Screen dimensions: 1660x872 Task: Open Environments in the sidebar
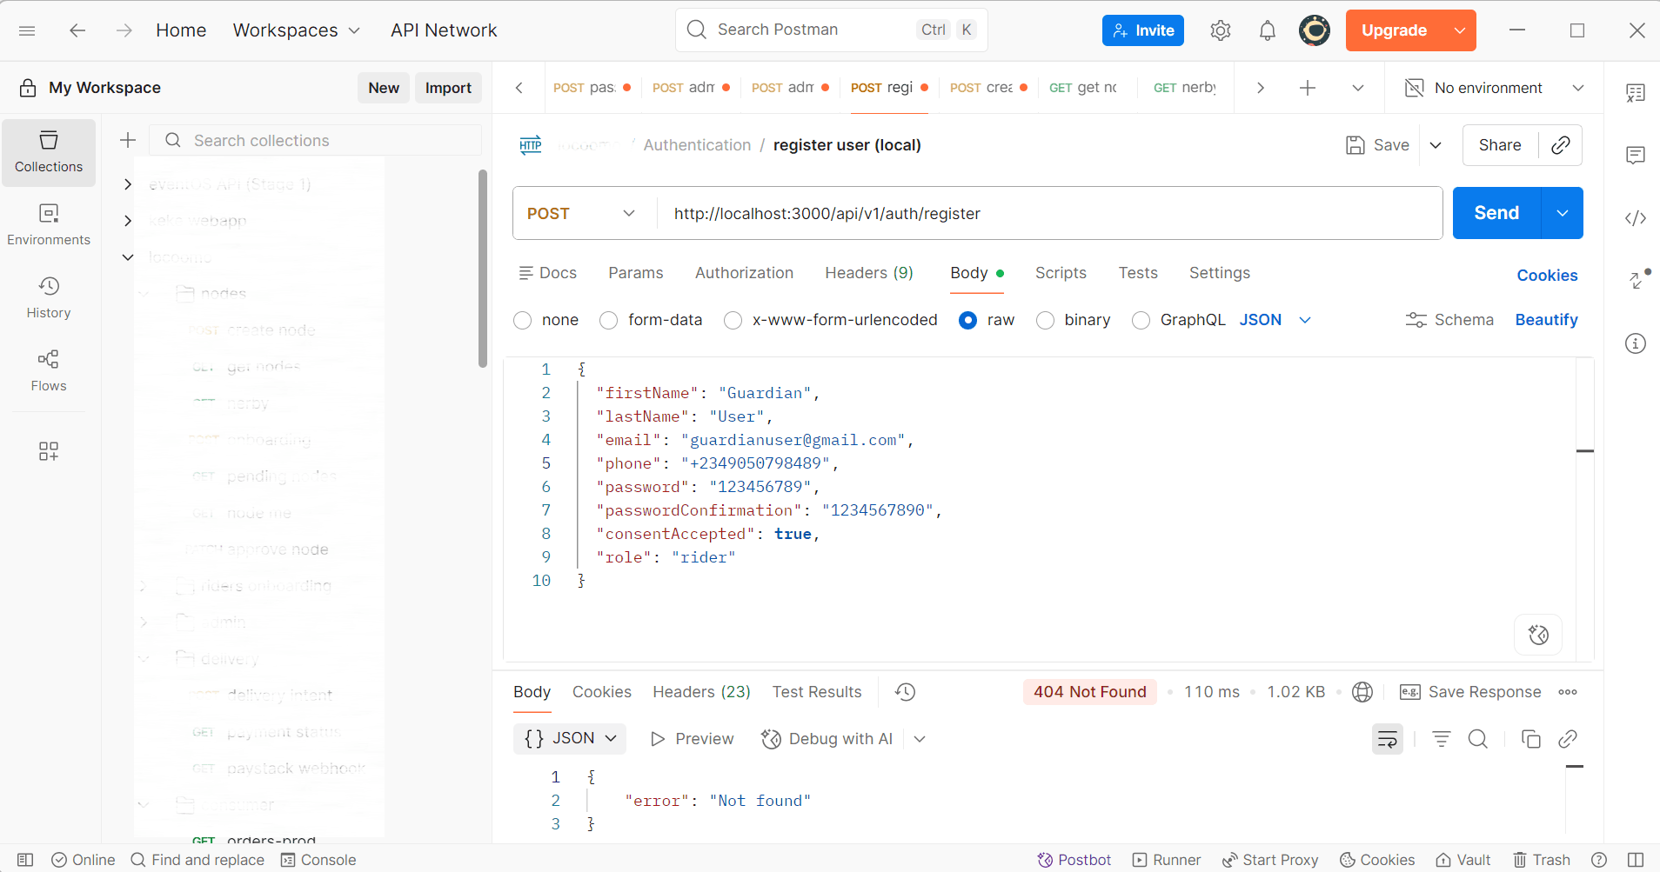49,225
